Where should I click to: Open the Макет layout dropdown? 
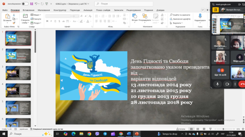[37, 15]
